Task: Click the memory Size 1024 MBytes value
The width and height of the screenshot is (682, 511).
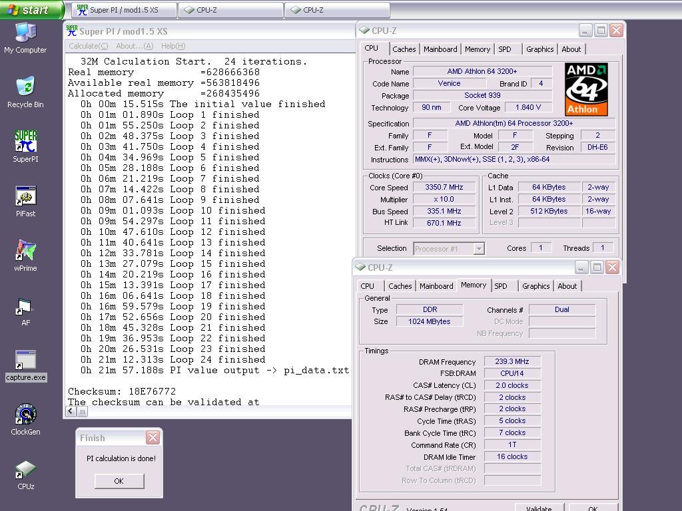Action: click(430, 321)
